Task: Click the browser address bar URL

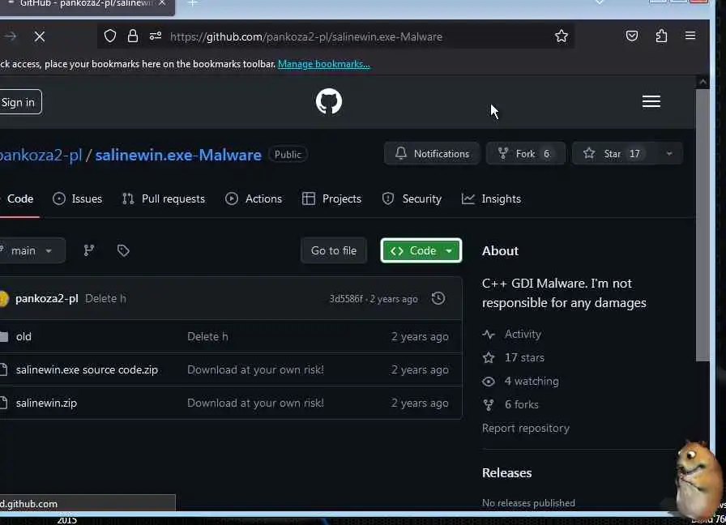Action: (x=306, y=36)
